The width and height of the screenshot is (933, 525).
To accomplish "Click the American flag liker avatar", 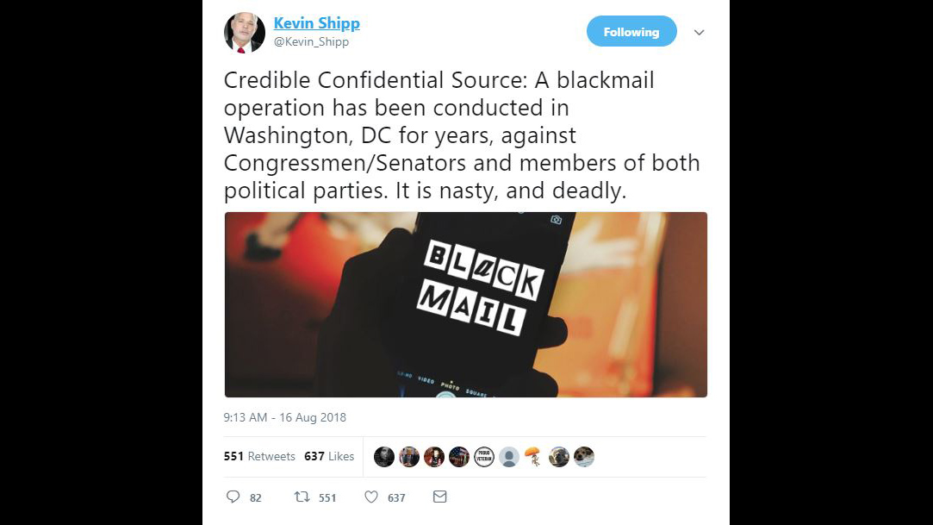I will 459,457.
